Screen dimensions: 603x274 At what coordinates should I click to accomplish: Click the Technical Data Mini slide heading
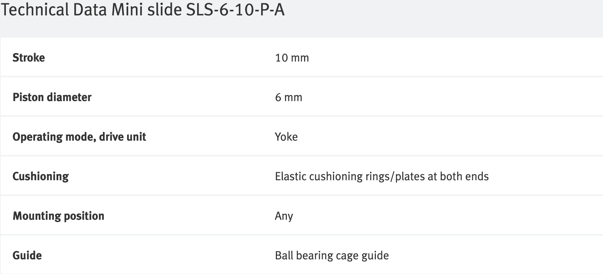[x=143, y=10]
